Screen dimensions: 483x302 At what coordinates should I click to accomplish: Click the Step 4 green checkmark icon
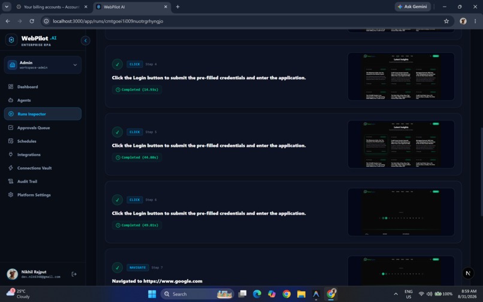click(x=117, y=64)
